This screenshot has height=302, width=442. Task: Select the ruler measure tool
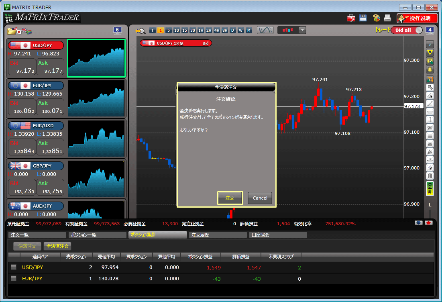430,160
